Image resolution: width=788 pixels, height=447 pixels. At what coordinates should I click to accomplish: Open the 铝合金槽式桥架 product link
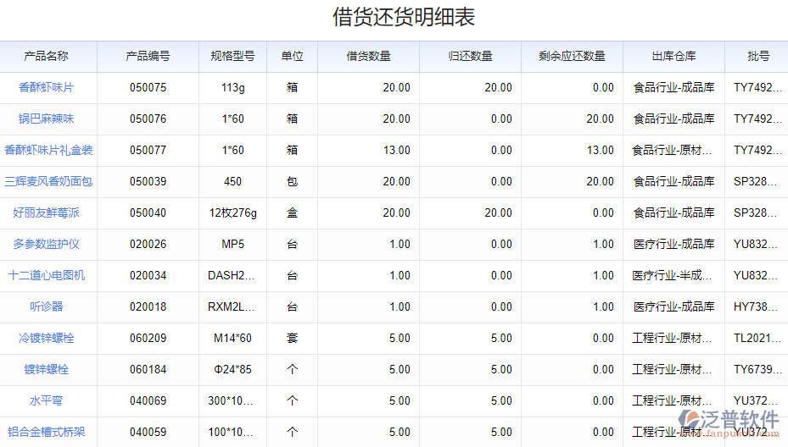pos(47,432)
